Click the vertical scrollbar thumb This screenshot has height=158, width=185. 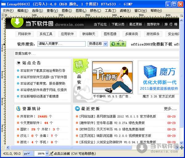(x=182, y=75)
